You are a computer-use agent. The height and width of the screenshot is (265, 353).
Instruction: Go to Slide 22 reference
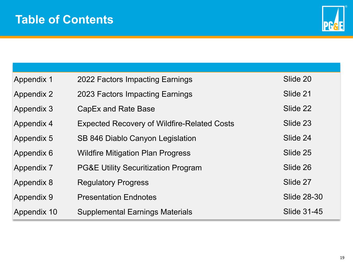(x=297, y=108)
